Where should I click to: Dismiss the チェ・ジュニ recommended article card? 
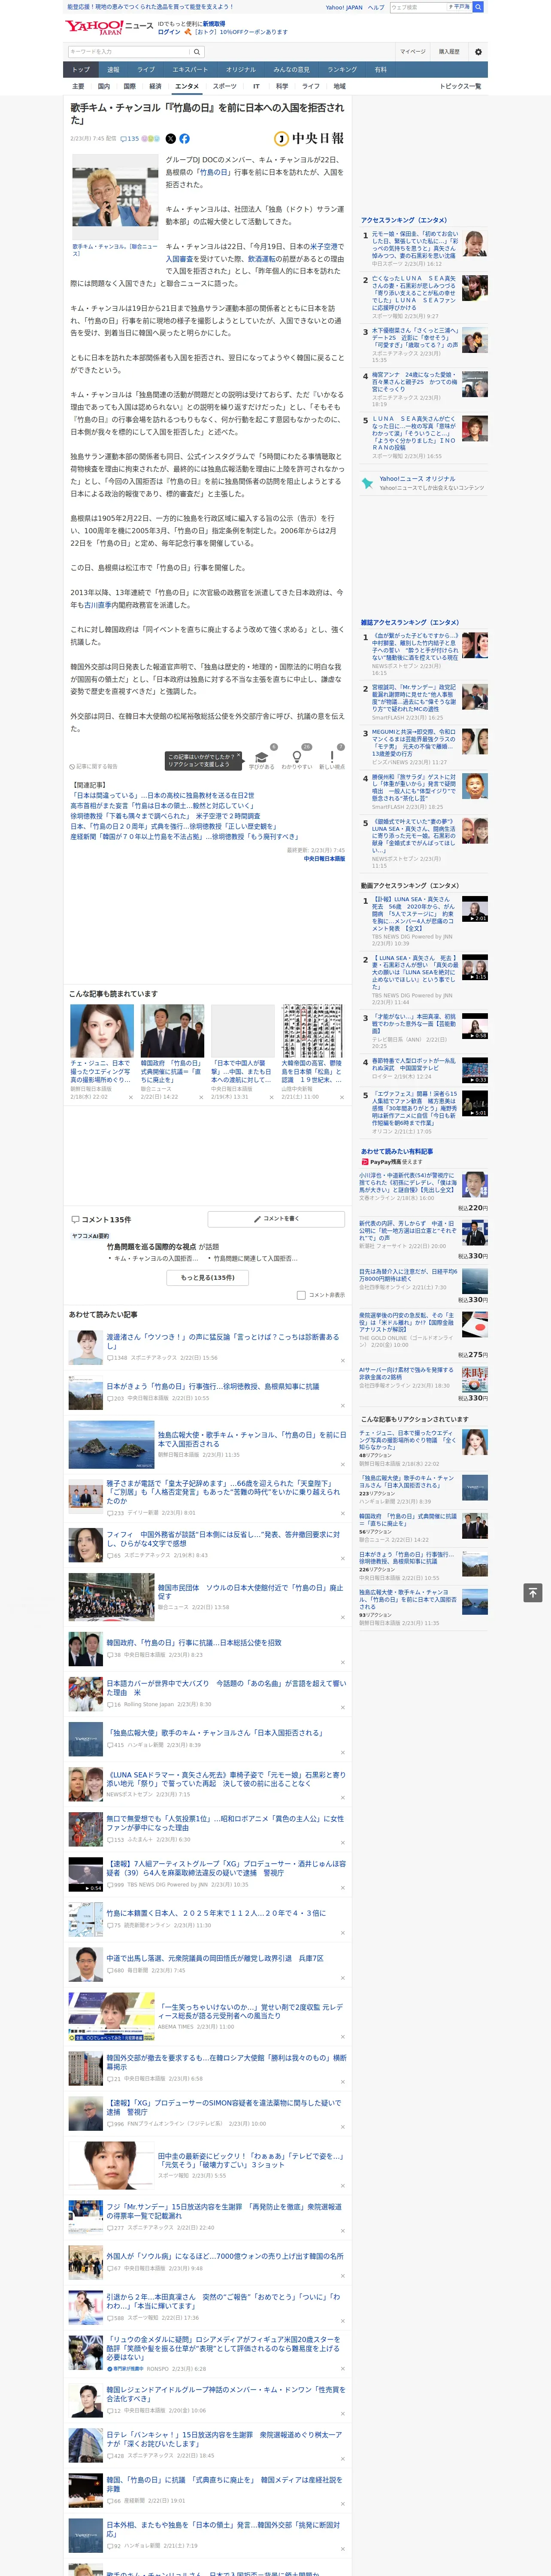(131, 1096)
